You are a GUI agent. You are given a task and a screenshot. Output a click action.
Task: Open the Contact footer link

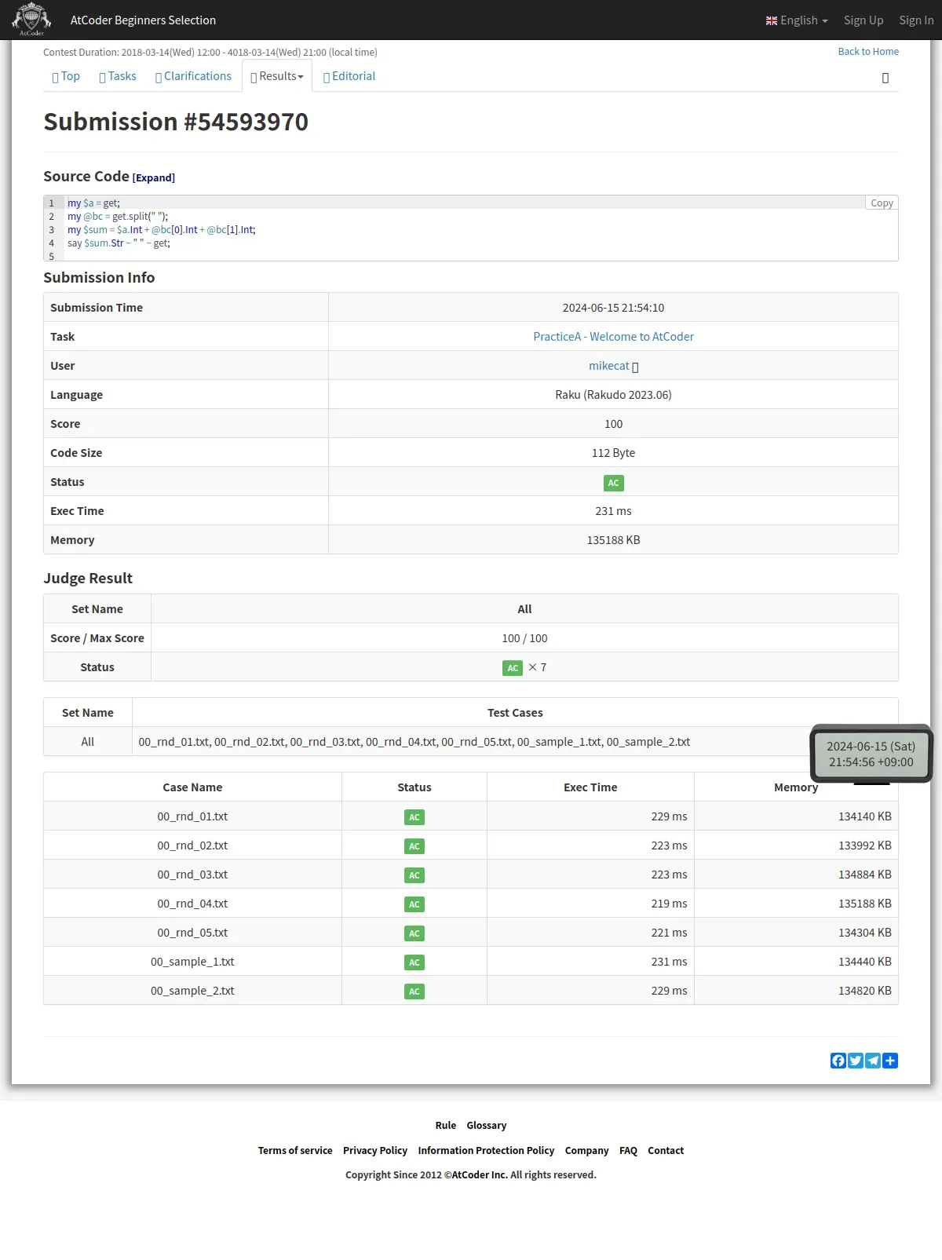[x=666, y=1151]
